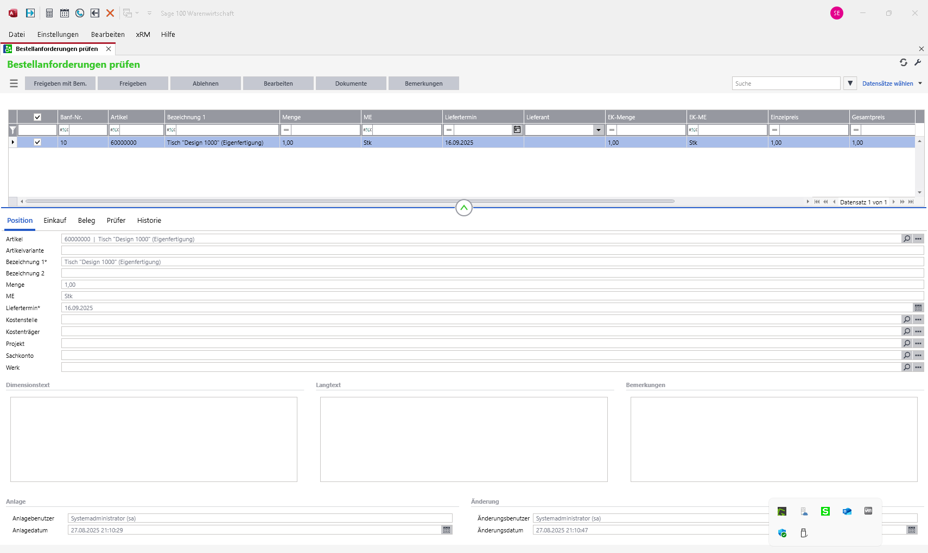This screenshot has height=553, width=928.
Task: Open the Lieferant filter dropdown
Action: pos(598,130)
